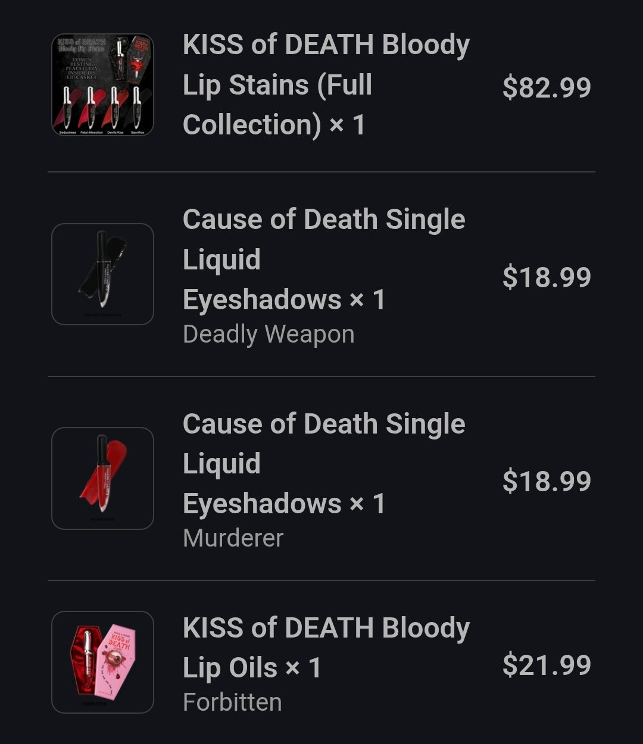The width and height of the screenshot is (643, 744).
Task: Click the $18.99 price for Deadly Weapon
Action: [x=547, y=277]
